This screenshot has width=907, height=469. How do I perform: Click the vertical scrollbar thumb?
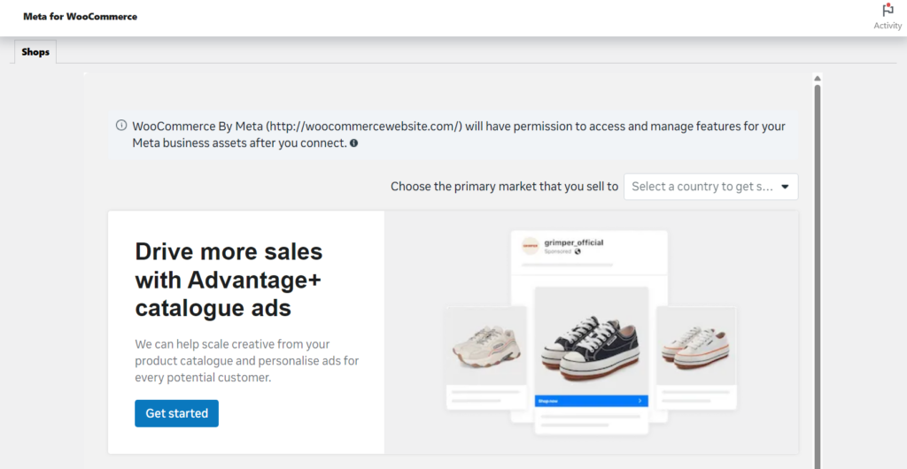pyautogui.click(x=817, y=277)
